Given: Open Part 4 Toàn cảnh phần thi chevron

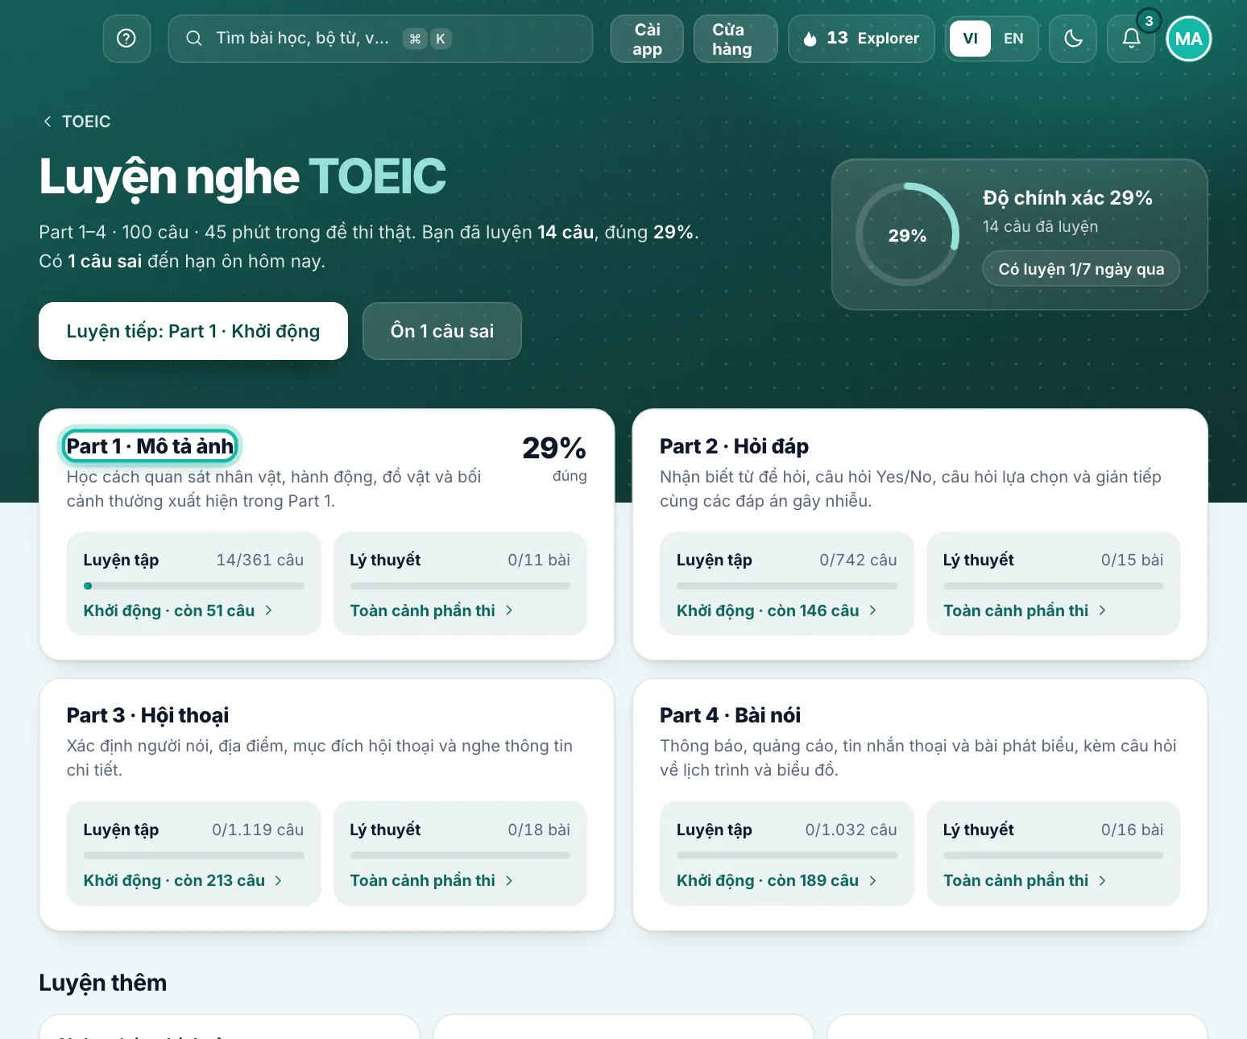Looking at the screenshot, I should (x=1102, y=880).
